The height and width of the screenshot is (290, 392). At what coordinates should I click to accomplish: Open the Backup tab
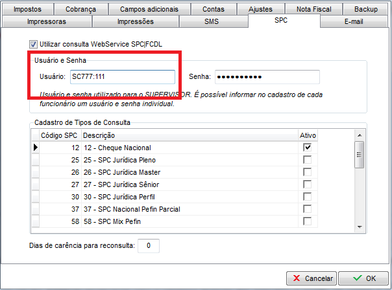tap(365, 10)
